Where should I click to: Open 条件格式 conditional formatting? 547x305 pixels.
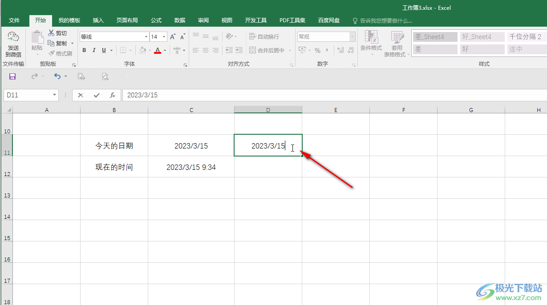(x=371, y=44)
